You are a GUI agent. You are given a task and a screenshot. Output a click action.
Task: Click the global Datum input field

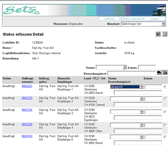pos(147,68)
